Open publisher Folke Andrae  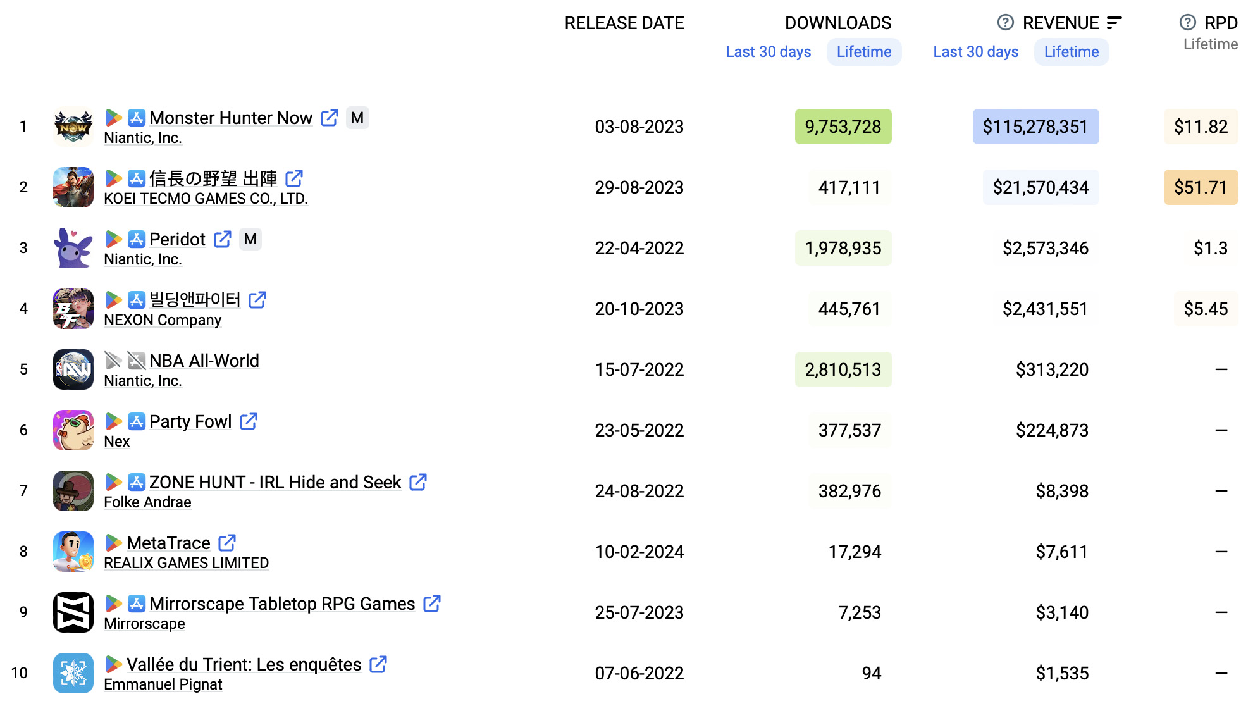click(147, 502)
